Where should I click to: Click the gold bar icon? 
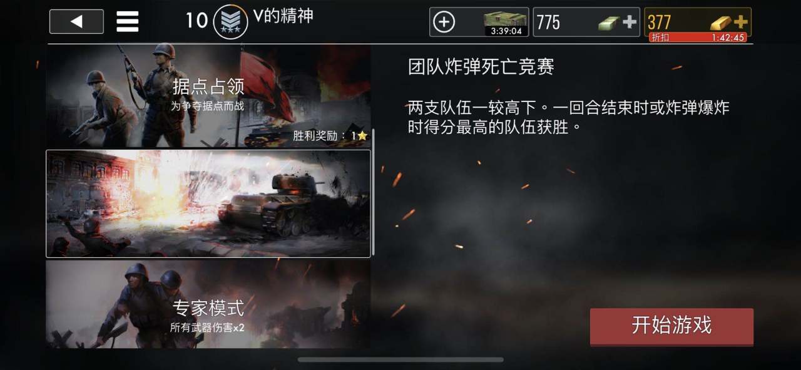[721, 23]
